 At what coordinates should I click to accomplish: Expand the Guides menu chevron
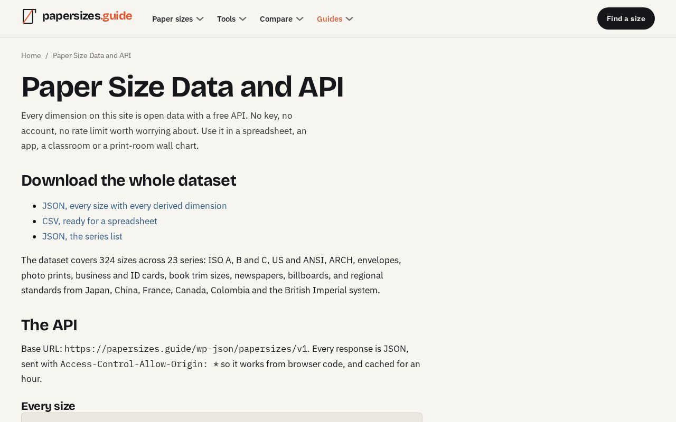349,19
